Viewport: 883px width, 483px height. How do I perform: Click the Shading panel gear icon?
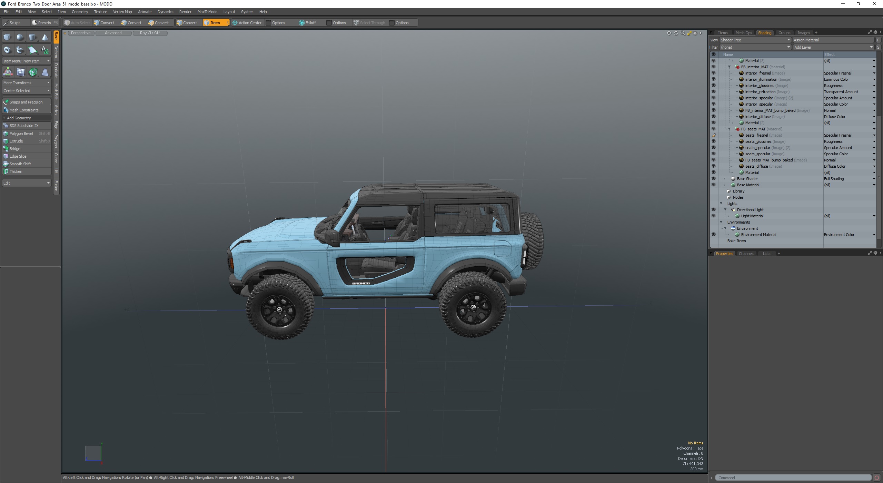[x=875, y=32]
